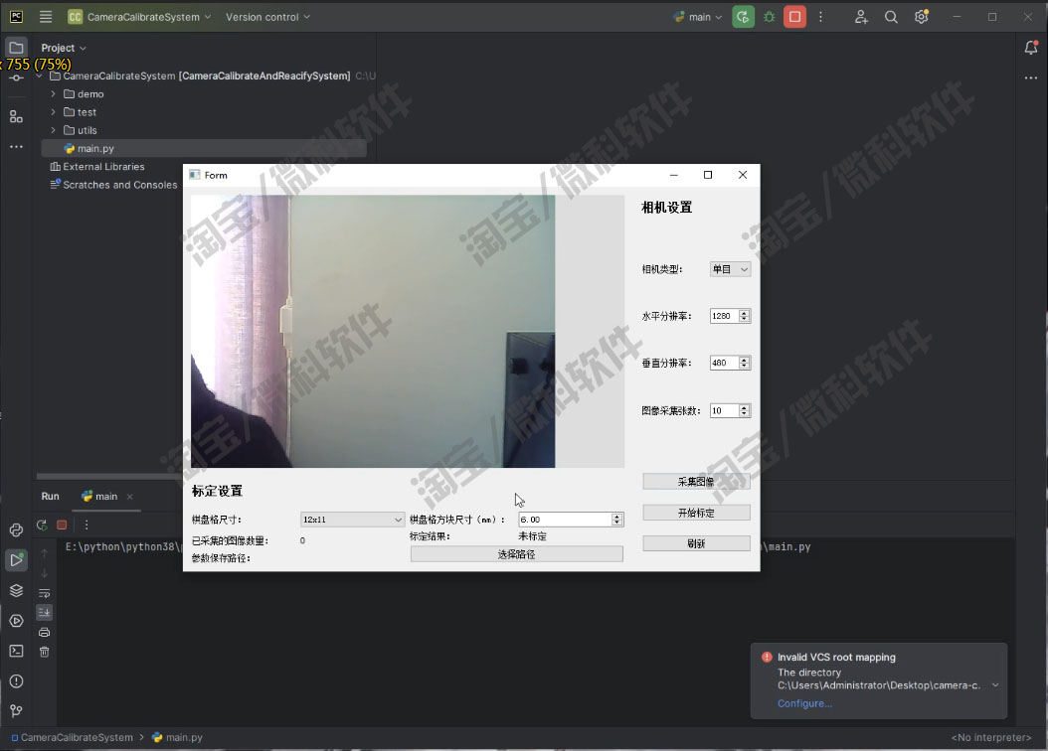This screenshot has height=751, width=1048.
Task: Click the 开始标定 button
Action: pyautogui.click(x=696, y=513)
